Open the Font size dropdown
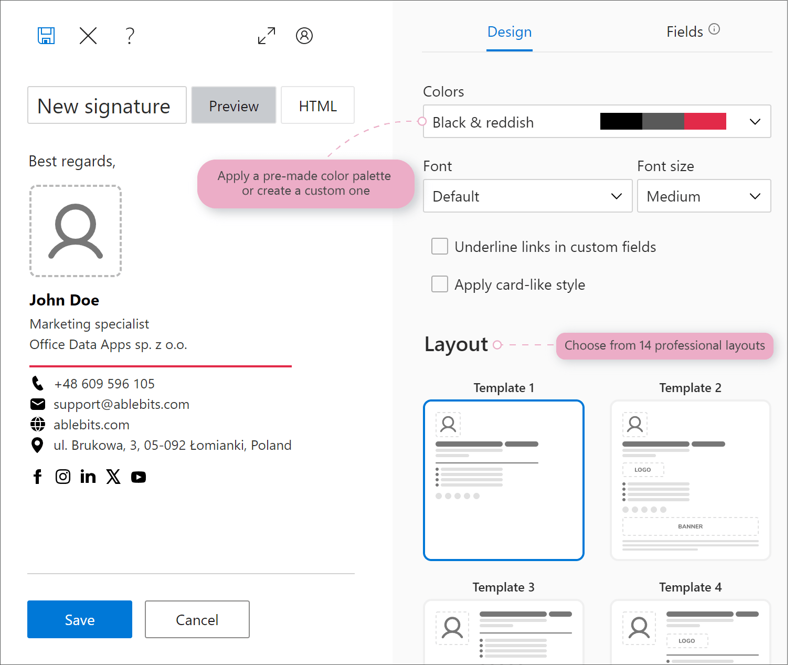The width and height of the screenshot is (795, 665). (x=704, y=196)
